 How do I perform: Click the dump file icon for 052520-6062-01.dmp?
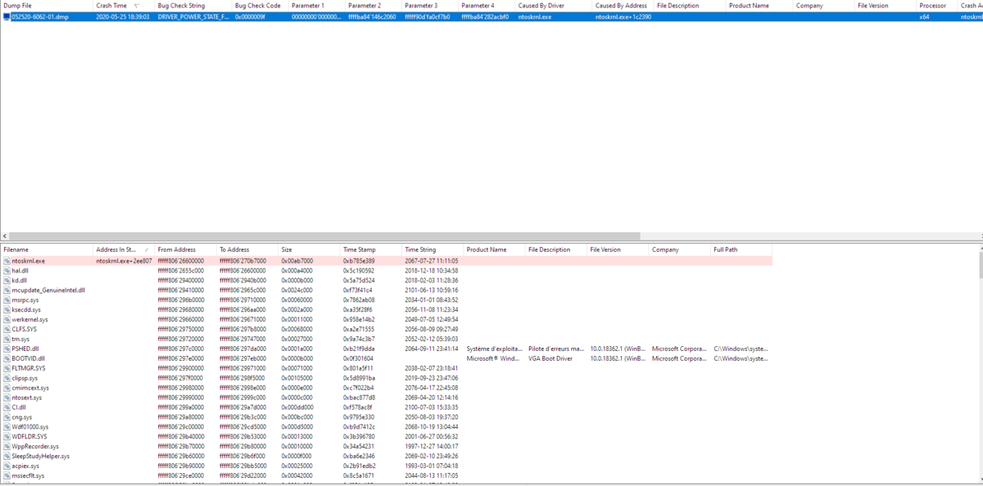click(x=7, y=16)
